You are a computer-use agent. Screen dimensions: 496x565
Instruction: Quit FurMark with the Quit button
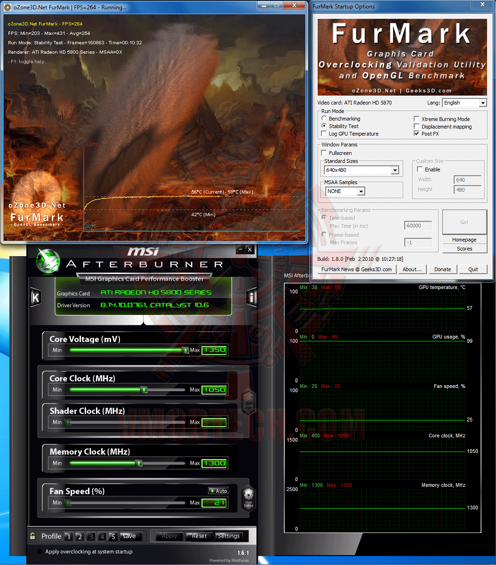[473, 269]
